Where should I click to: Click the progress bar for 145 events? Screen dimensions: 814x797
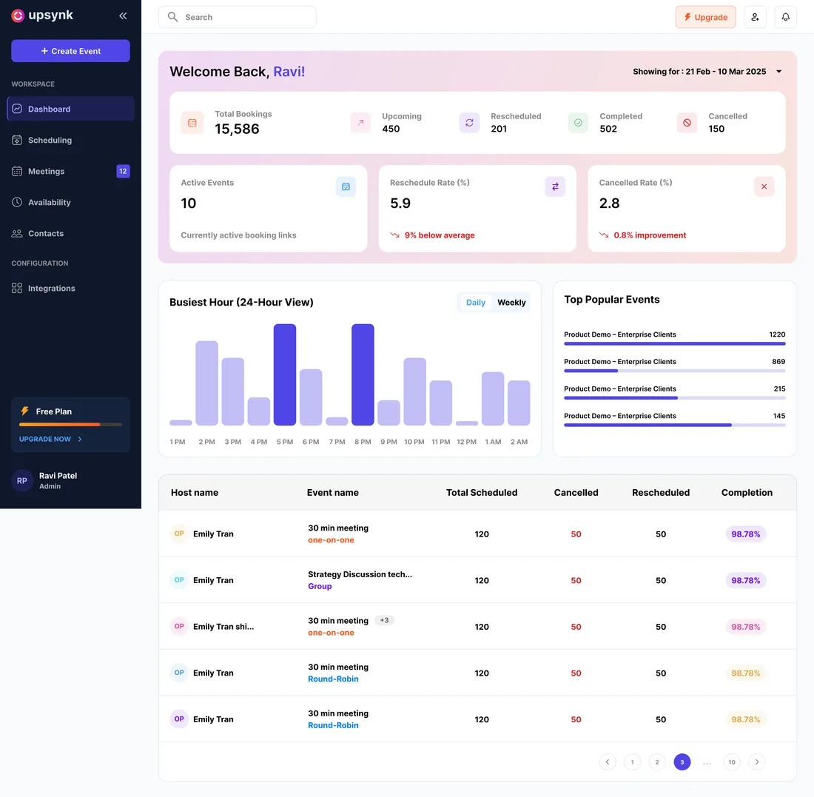(x=675, y=425)
